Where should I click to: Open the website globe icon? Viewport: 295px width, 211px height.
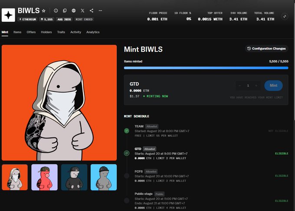point(74,10)
